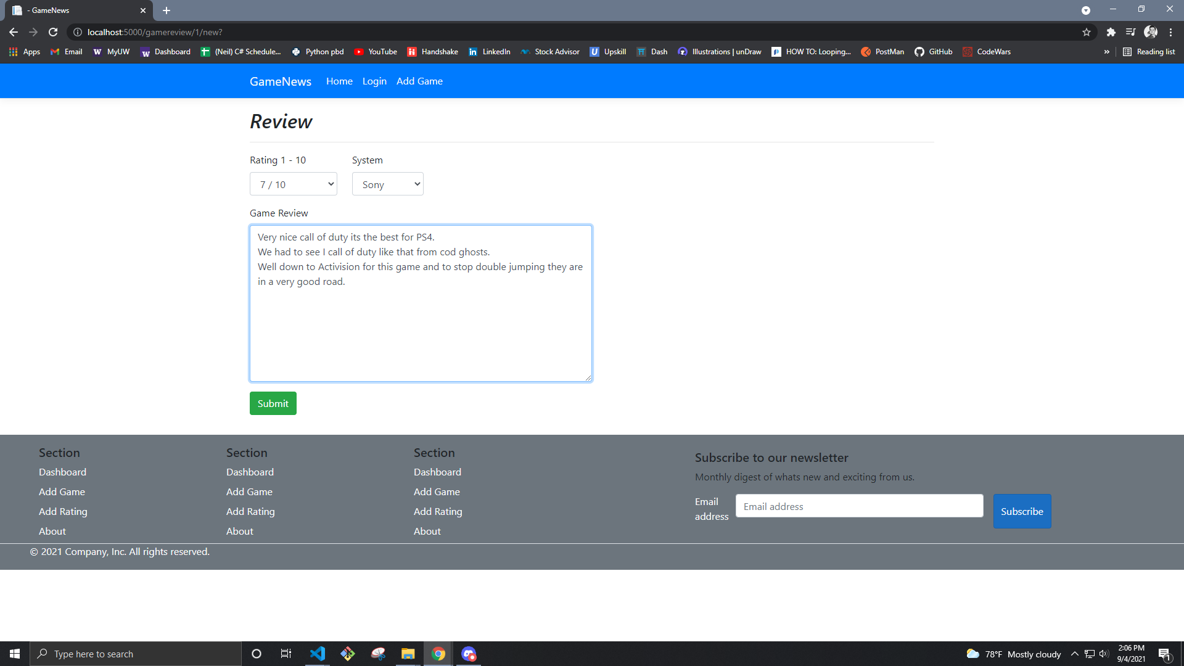The image size is (1184, 666).
Task: Click the Submit button
Action: [x=273, y=403]
